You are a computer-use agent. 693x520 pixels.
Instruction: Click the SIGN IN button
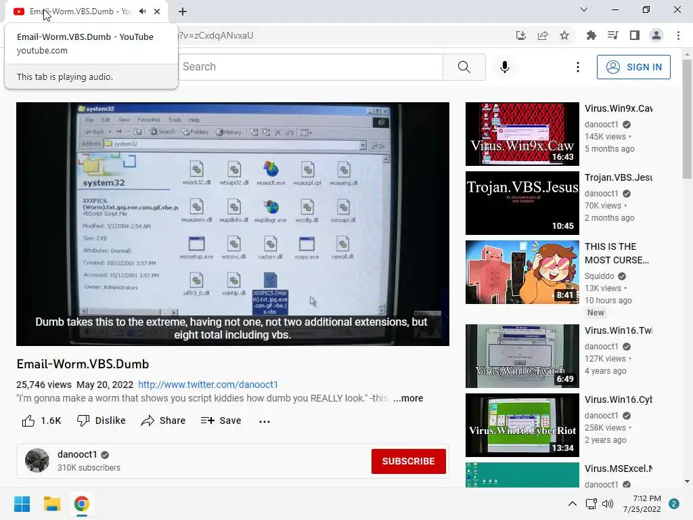point(633,67)
